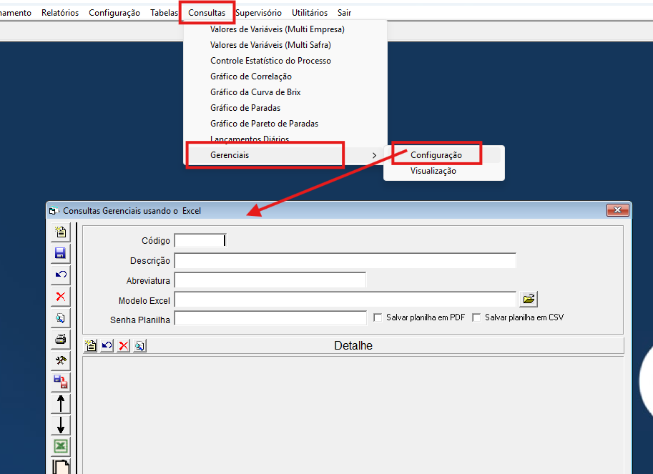Image resolution: width=653 pixels, height=474 pixels.
Task: Click the green Excel icon in left toolbar
Action: coord(61,446)
